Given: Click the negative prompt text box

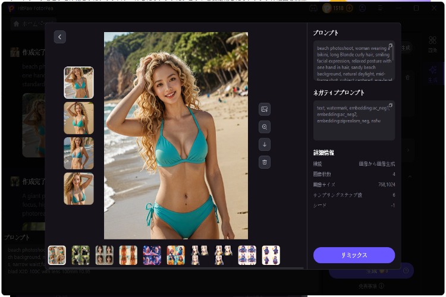Looking at the screenshot, I should click(x=354, y=121).
